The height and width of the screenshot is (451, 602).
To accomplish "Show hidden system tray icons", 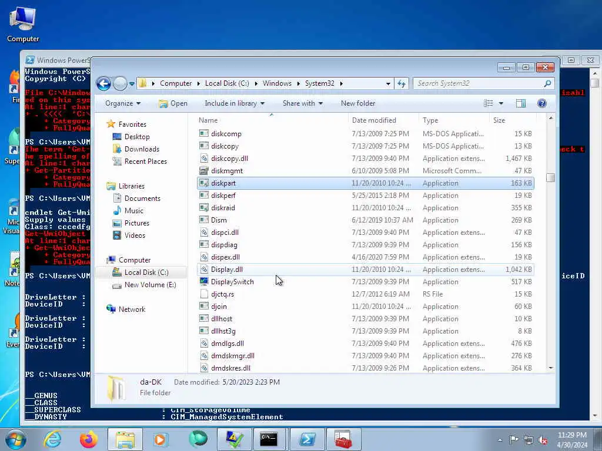I will coord(500,440).
